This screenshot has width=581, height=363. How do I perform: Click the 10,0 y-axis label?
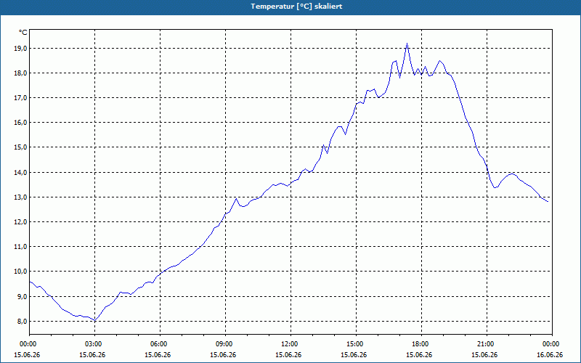point(21,272)
